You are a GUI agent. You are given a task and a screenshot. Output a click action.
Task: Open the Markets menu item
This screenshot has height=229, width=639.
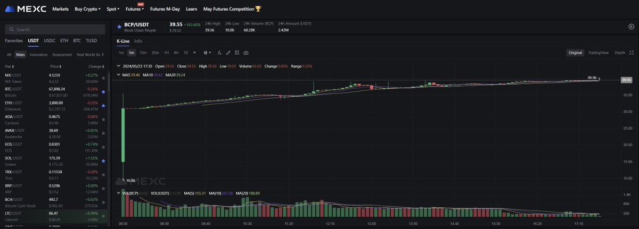click(60, 9)
